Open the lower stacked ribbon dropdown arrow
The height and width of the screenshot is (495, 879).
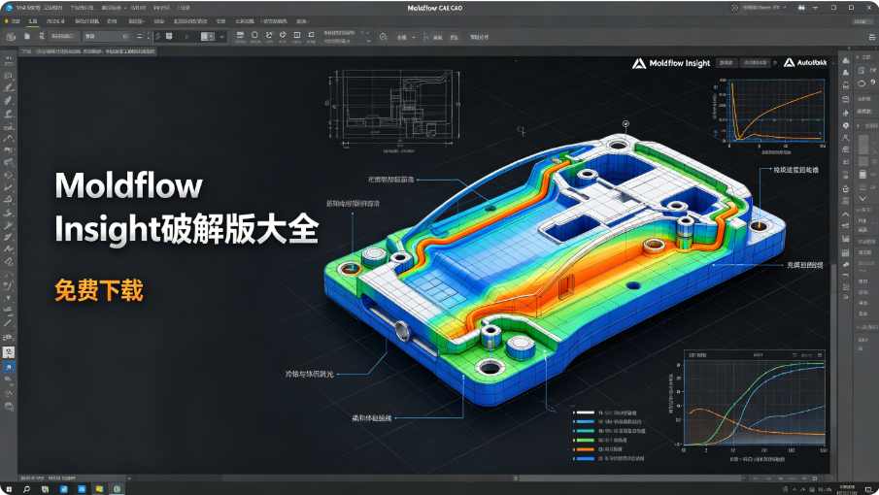[x=368, y=41]
